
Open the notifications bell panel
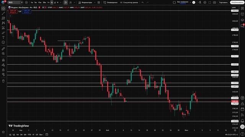pyautogui.click(x=242, y=121)
